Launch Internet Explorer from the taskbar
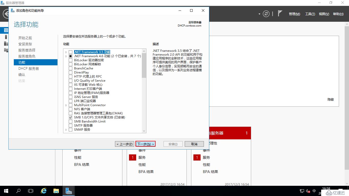 coord(44,191)
